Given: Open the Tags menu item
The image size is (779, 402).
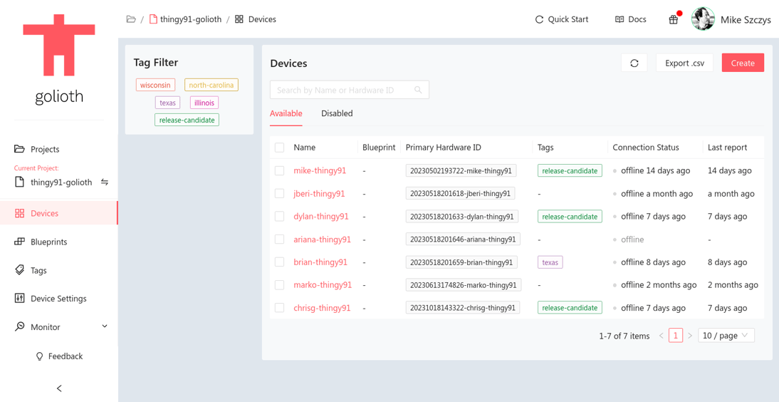Looking at the screenshot, I should click(38, 270).
